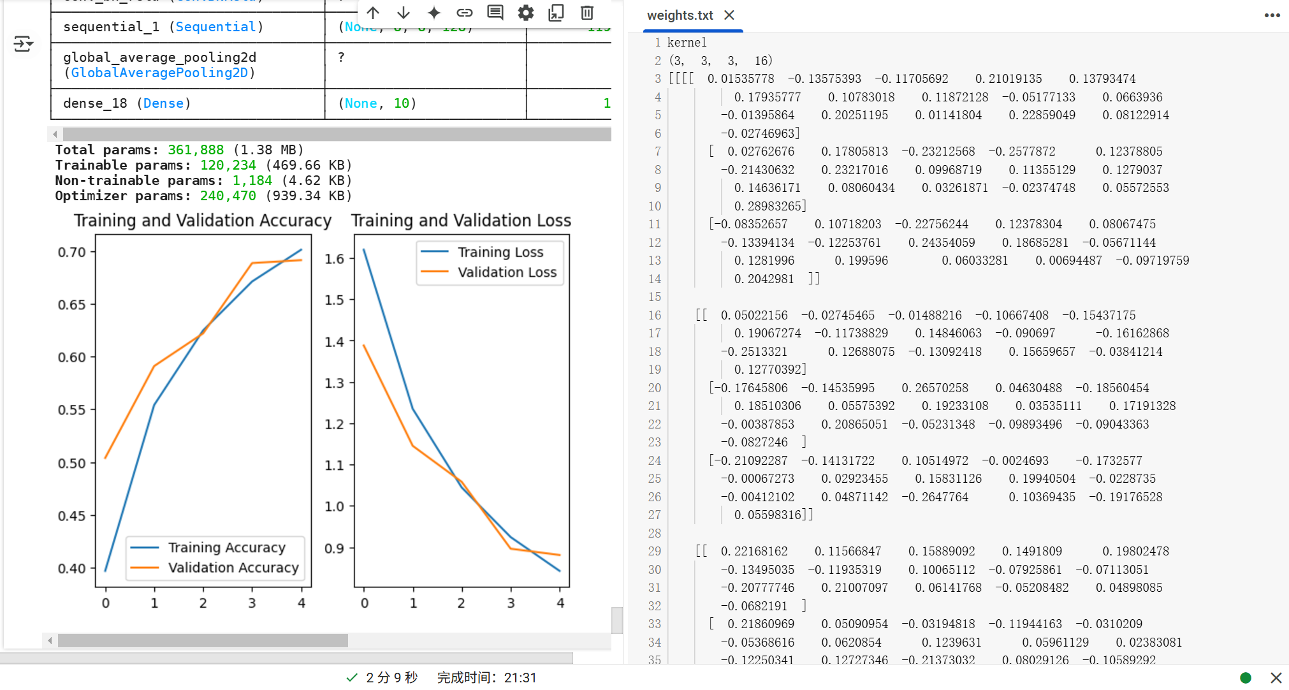Click output area horizontal scrollbar thumb
1289x690 pixels.
203,640
